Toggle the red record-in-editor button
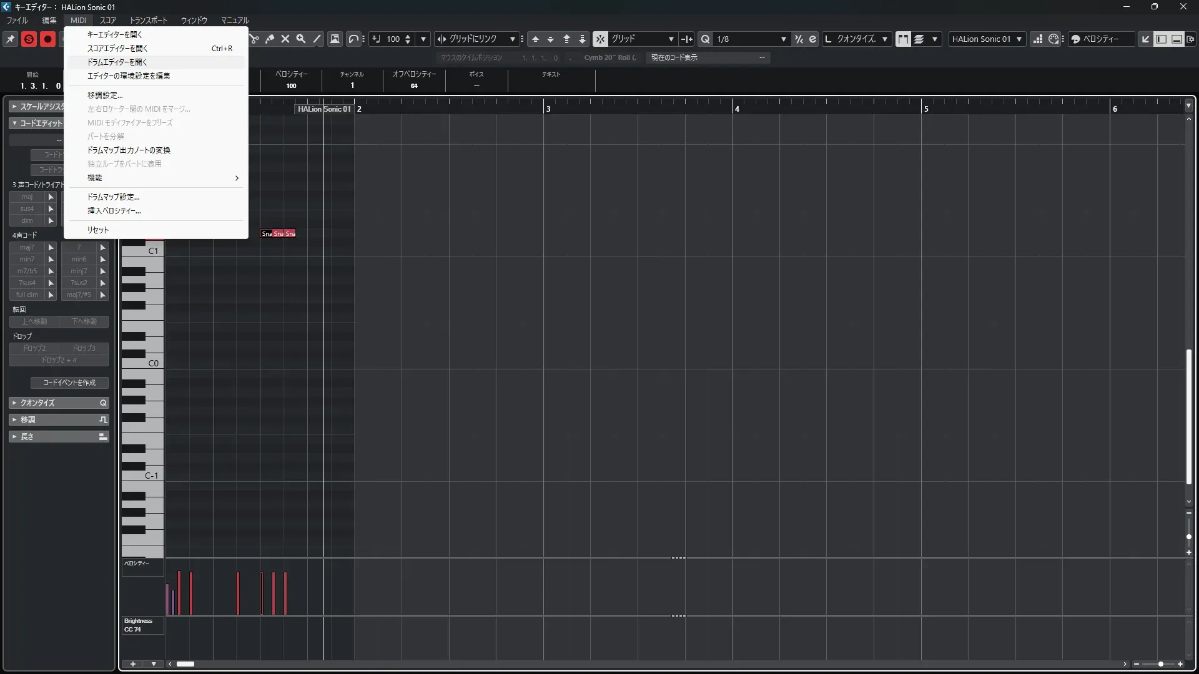Screen dimensions: 1199x674 pyautogui.click(x=47, y=39)
